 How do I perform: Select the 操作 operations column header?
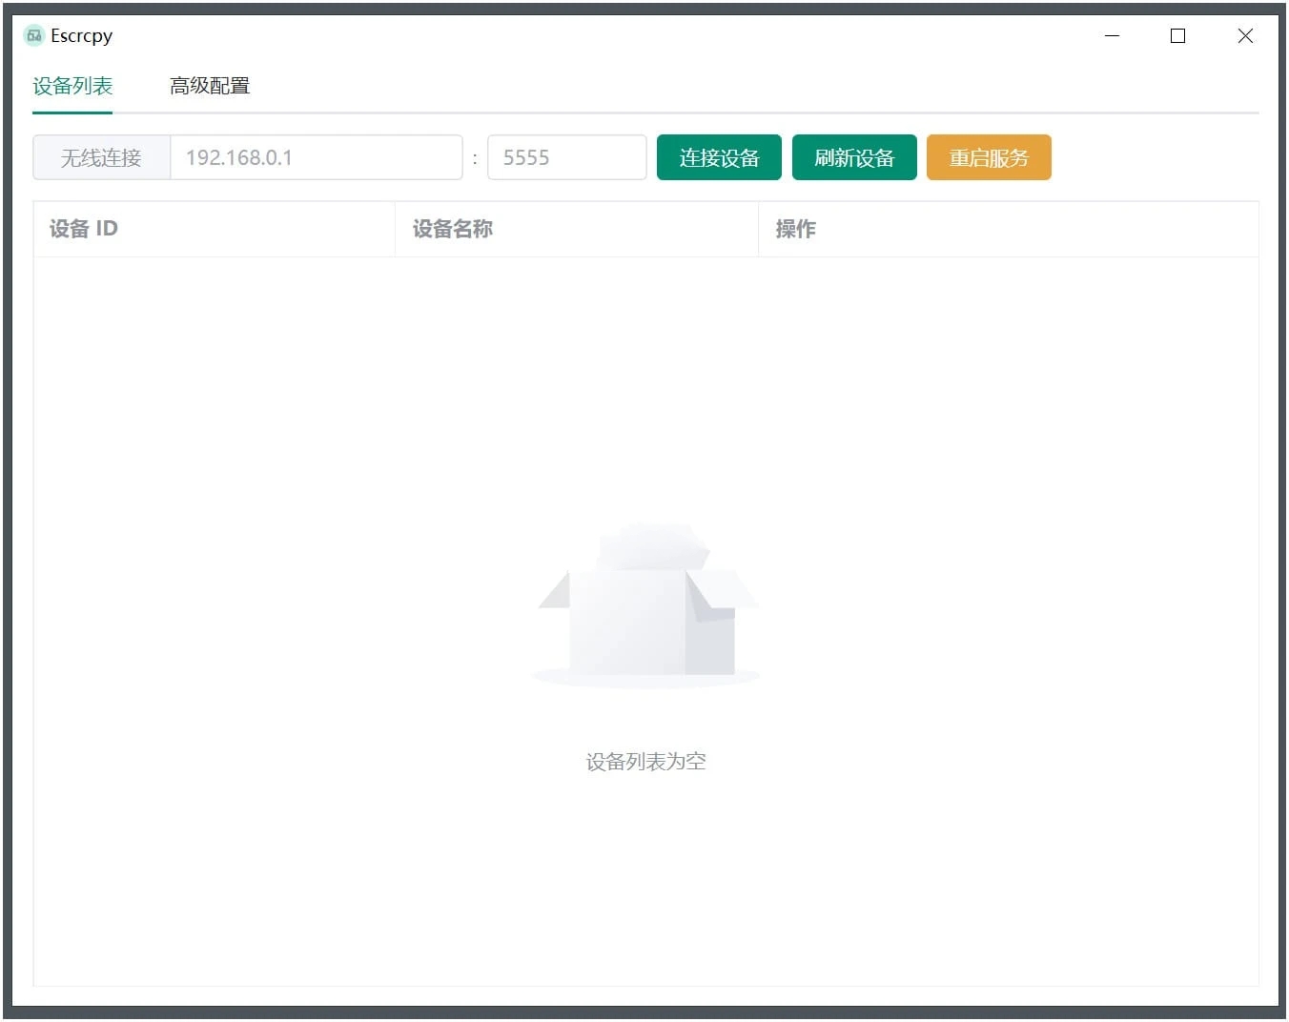coord(797,229)
